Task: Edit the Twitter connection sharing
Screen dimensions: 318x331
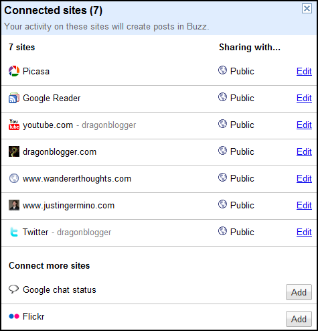Action: (x=304, y=232)
